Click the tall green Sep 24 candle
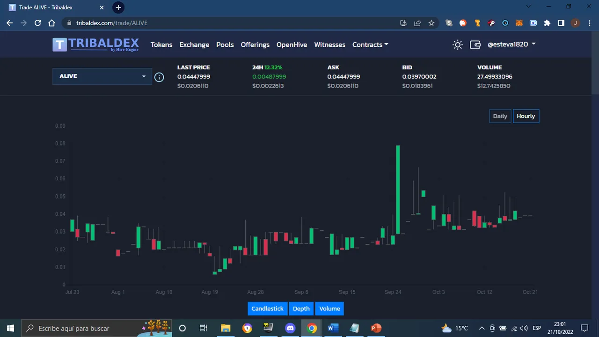 point(398,189)
